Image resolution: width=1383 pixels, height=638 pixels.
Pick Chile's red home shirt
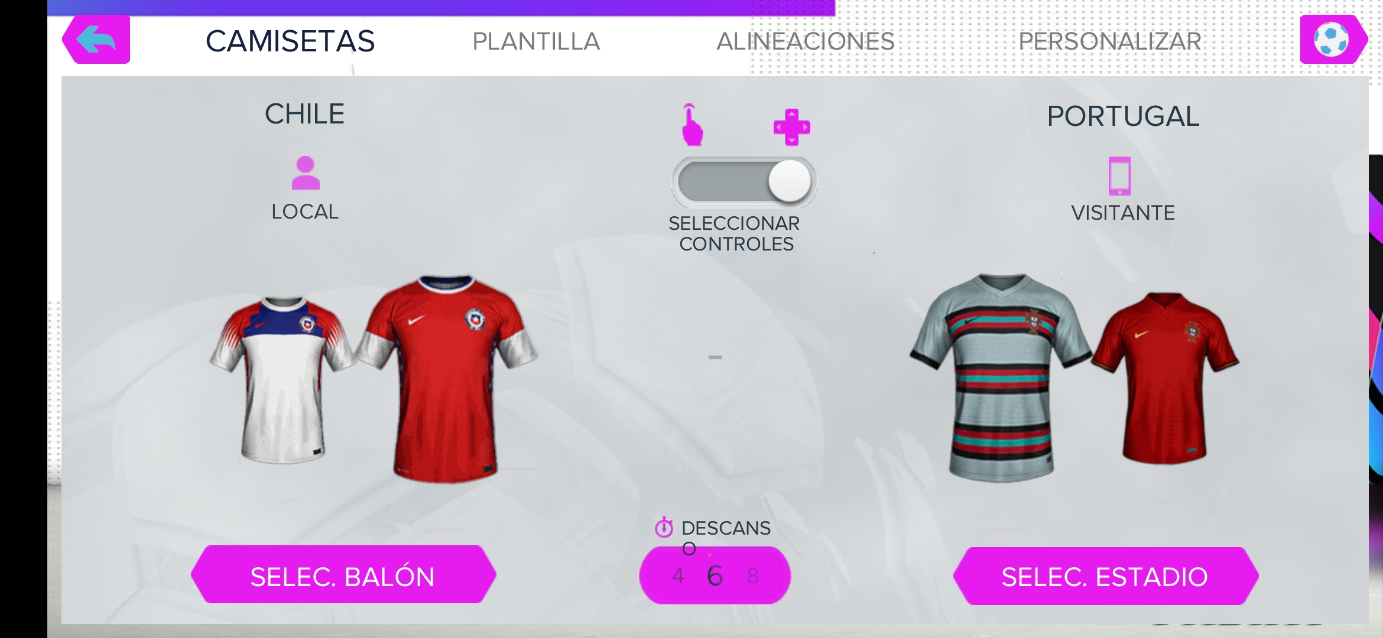click(447, 378)
